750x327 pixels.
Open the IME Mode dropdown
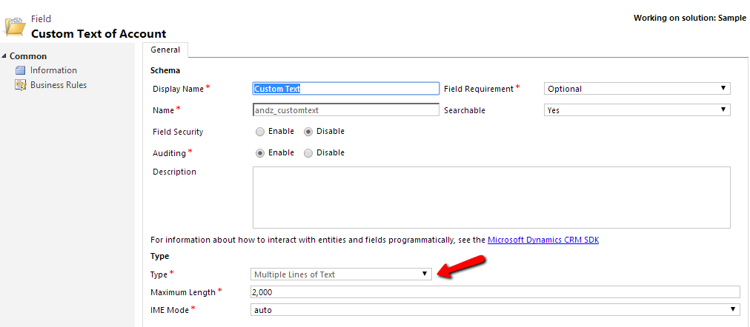click(495, 310)
